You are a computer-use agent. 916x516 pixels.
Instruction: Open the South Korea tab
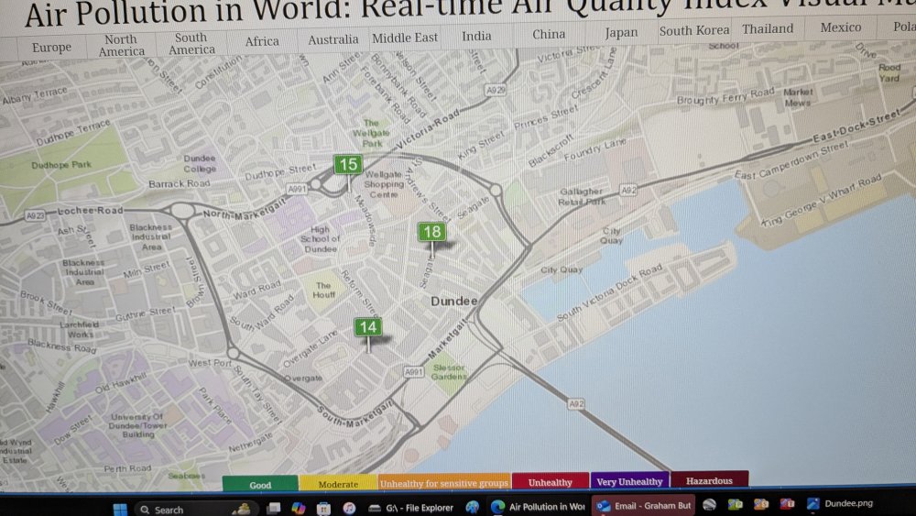click(694, 30)
